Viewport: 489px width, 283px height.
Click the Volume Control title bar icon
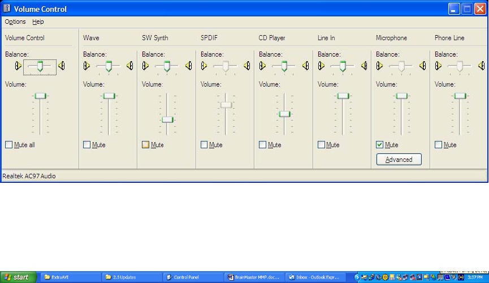7,8
